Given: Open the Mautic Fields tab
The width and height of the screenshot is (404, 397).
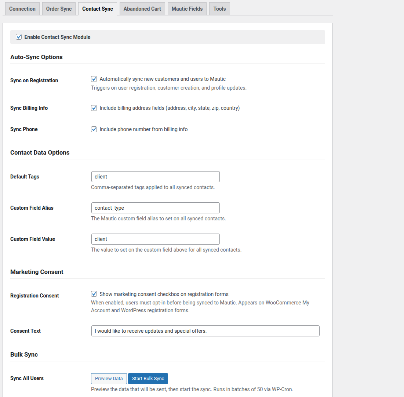Looking at the screenshot, I should 187,9.
